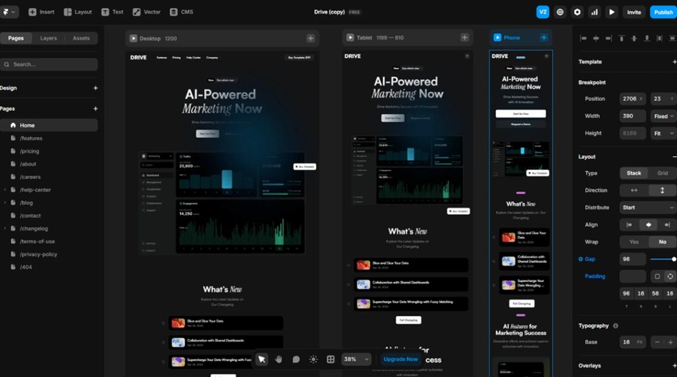Toggle the light/dark sun icon

[313, 359]
